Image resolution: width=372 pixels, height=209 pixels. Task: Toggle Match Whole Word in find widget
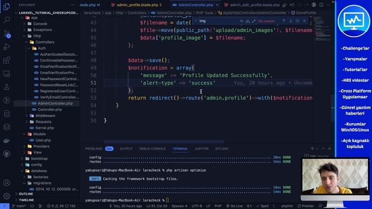coord(248,21)
